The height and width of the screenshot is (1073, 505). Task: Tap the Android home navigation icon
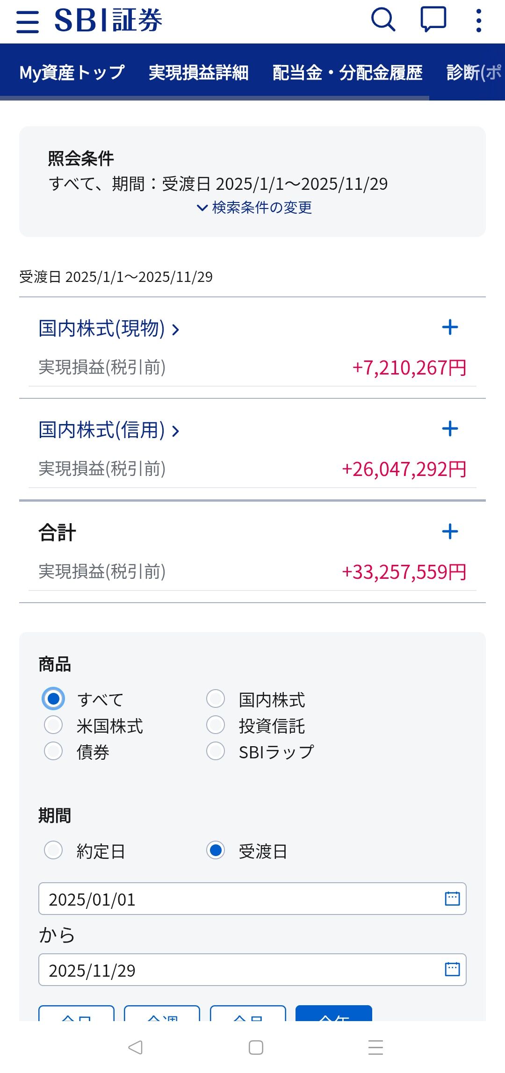tap(256, 1047)
